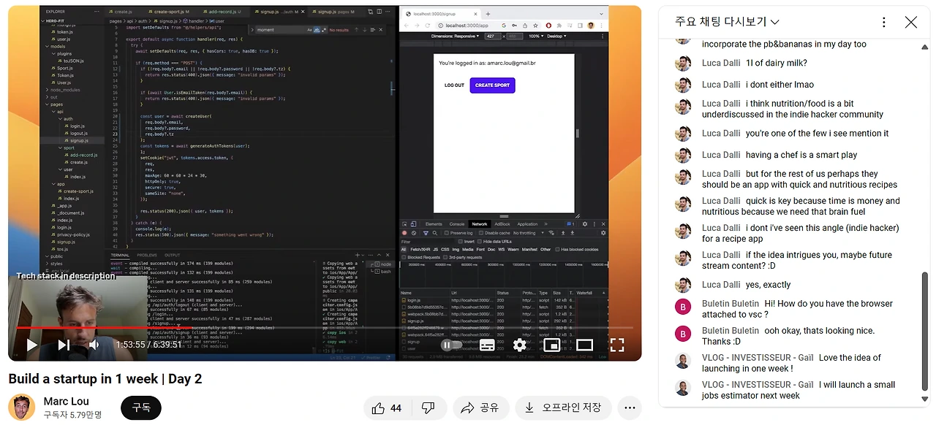This screenshot has height=425, width=936.
Task: Click the CREATE SPORT button
Action: point(492,85)
